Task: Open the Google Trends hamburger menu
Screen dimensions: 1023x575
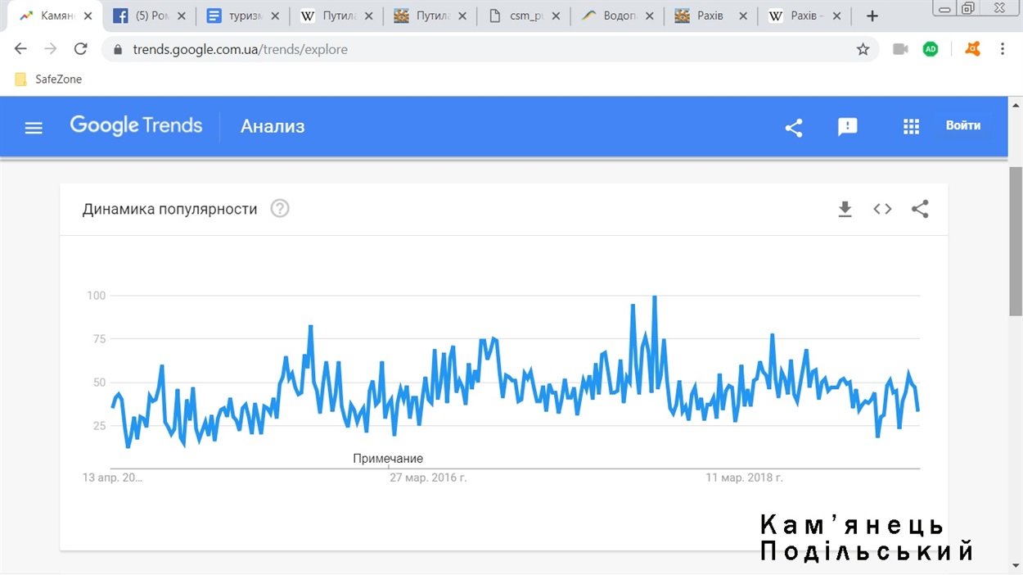Action: (x=34, y=127)
